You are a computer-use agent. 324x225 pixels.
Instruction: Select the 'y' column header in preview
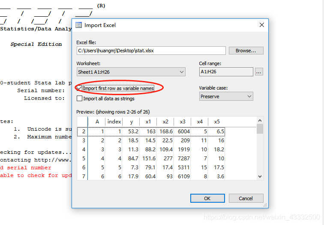coord(131,122)
